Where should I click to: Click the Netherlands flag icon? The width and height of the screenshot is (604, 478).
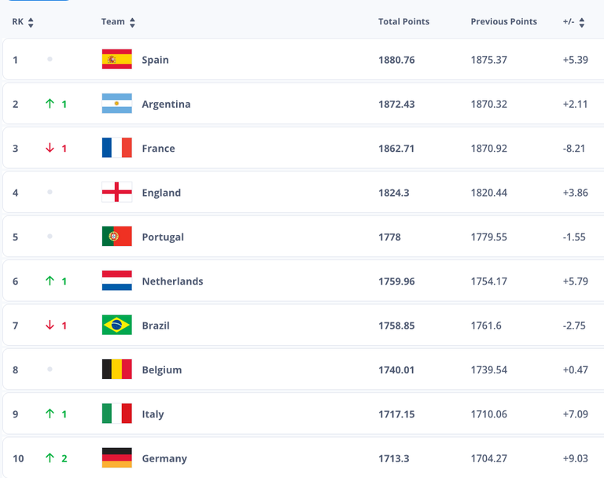(x=116, y=281)
